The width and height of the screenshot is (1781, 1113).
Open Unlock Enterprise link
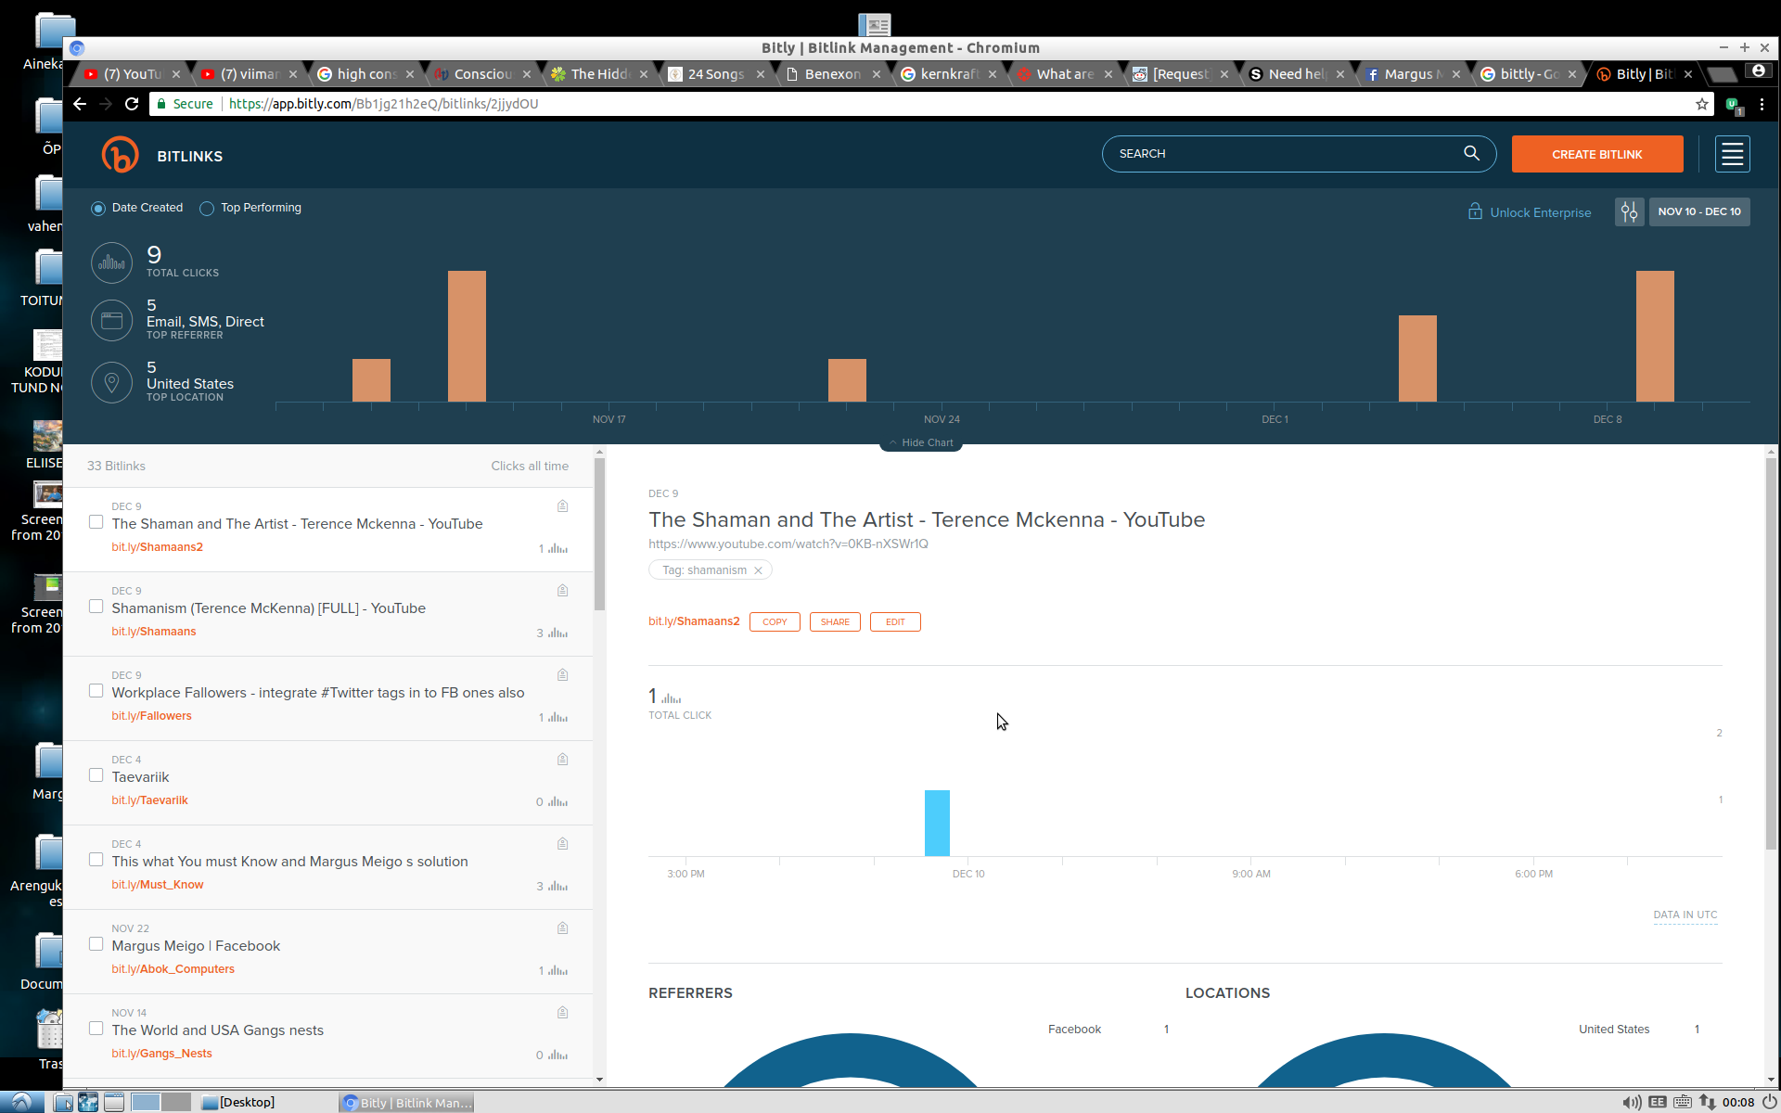point(1540,212)
